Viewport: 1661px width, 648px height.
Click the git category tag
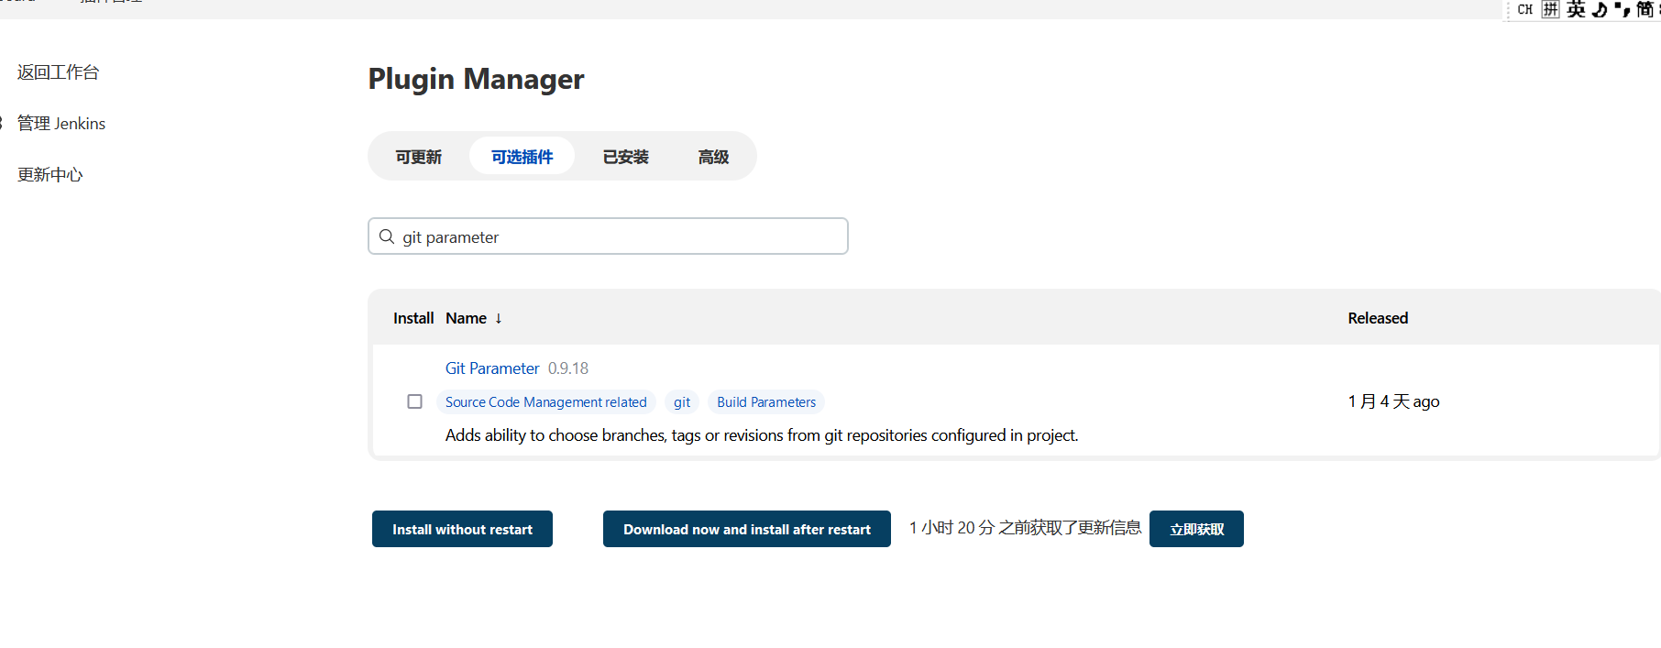pos(682,402)
